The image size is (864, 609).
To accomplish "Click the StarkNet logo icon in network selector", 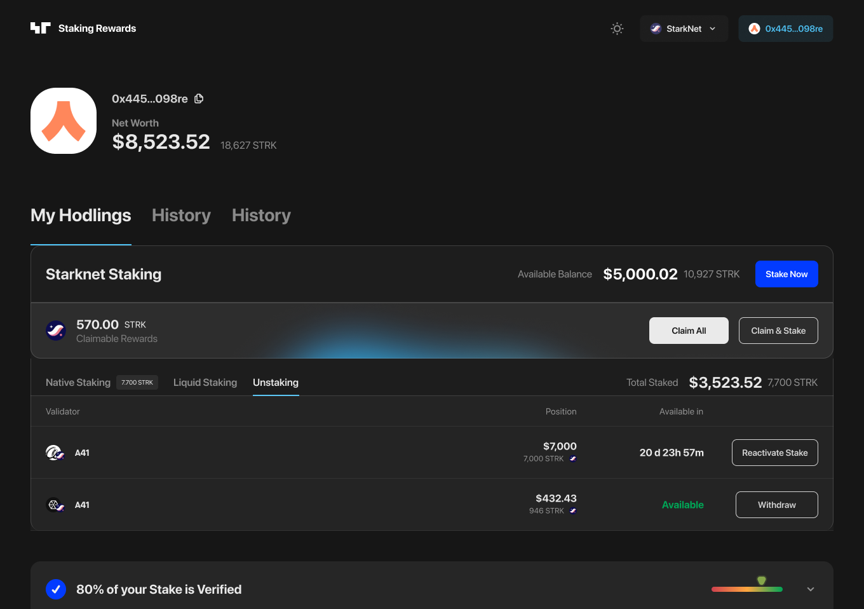I will pos(656,29).
